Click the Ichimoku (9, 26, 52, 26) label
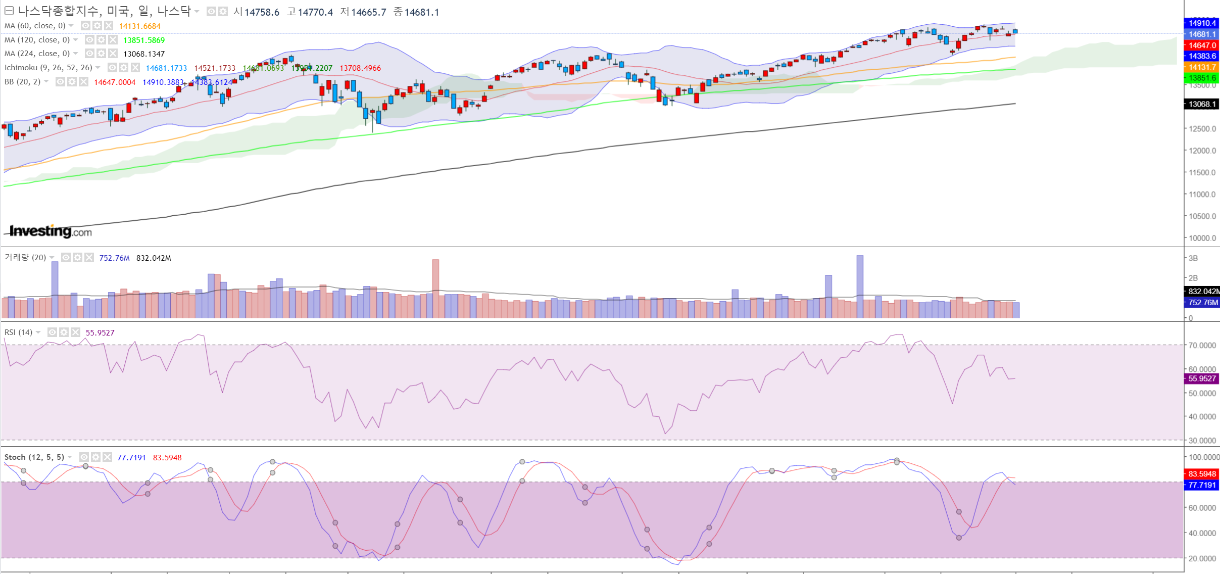Viewport: 1220px width, 574px height. pyautogui.click(x=48, y=67)
